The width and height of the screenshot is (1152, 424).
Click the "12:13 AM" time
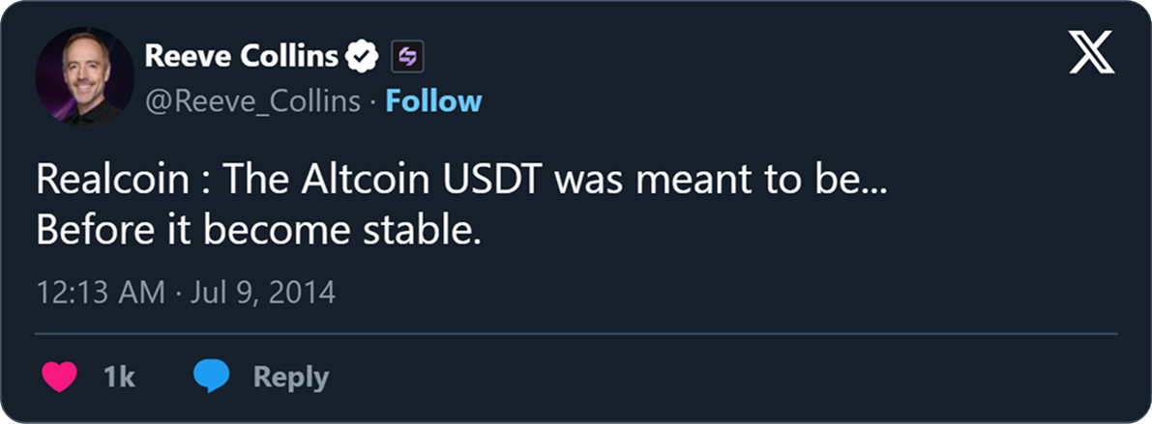(x=100, y=292)
